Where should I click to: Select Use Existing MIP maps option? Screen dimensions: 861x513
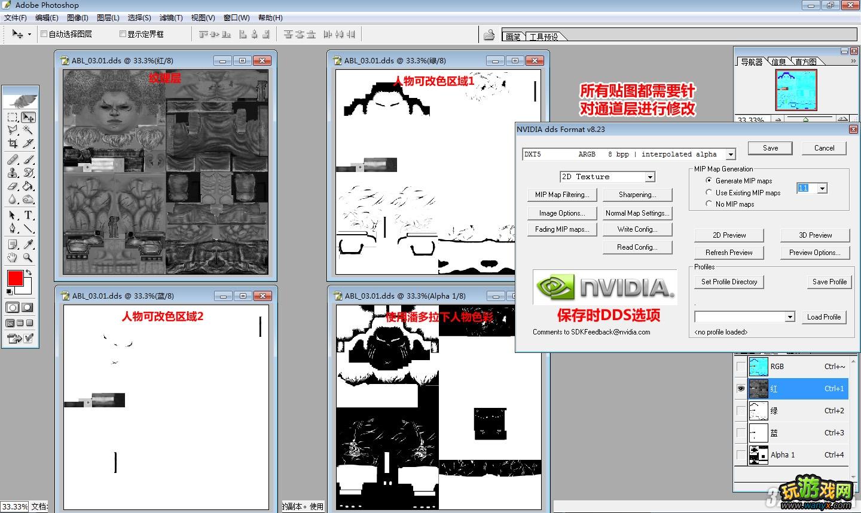(x=709, y=192)
